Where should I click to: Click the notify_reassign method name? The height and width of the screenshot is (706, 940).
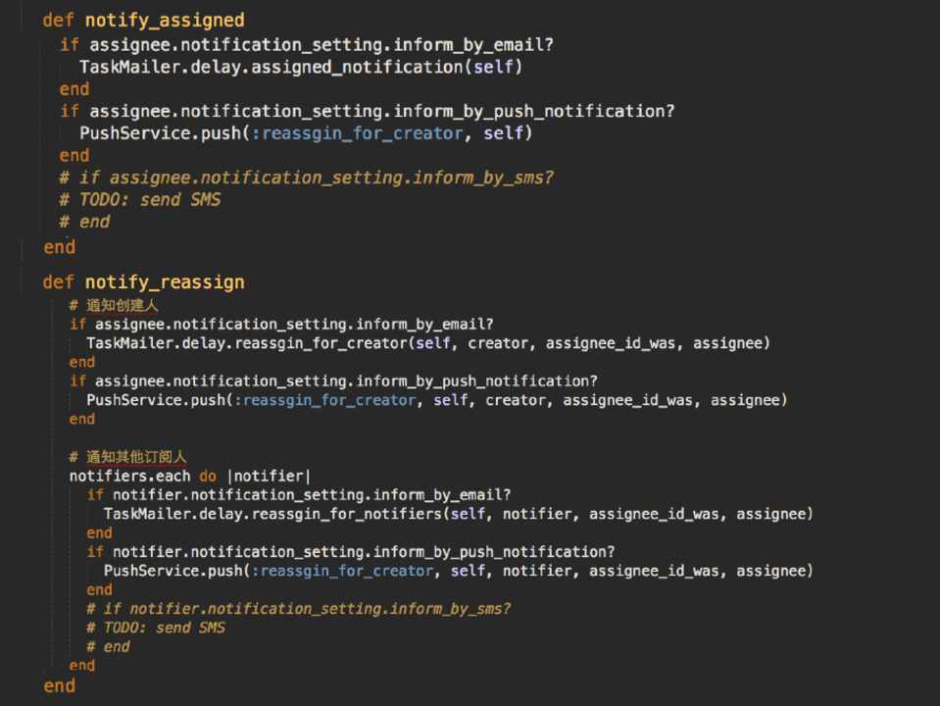click(165, 282)
